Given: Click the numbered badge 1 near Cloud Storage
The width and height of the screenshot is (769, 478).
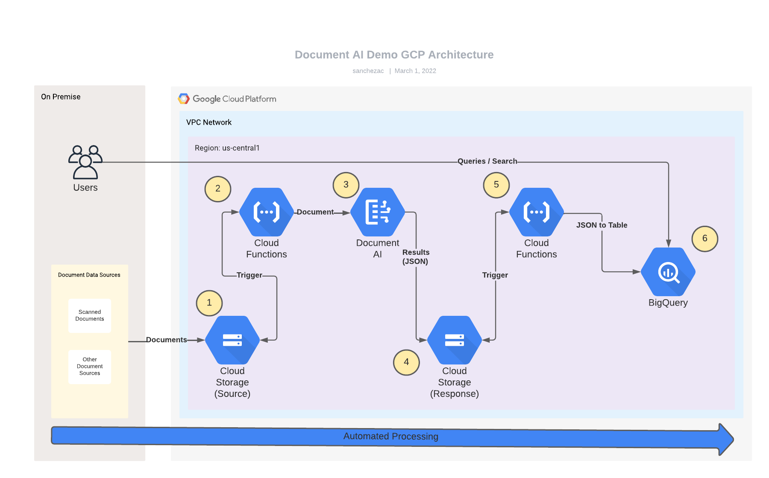Looking at the screenshot, I should 209,303.
